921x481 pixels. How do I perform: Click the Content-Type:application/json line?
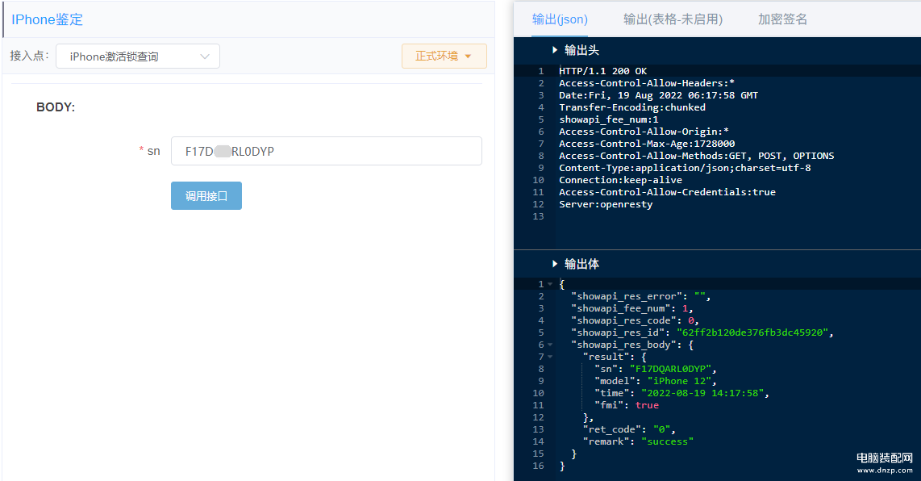click(x=685, y=168)
